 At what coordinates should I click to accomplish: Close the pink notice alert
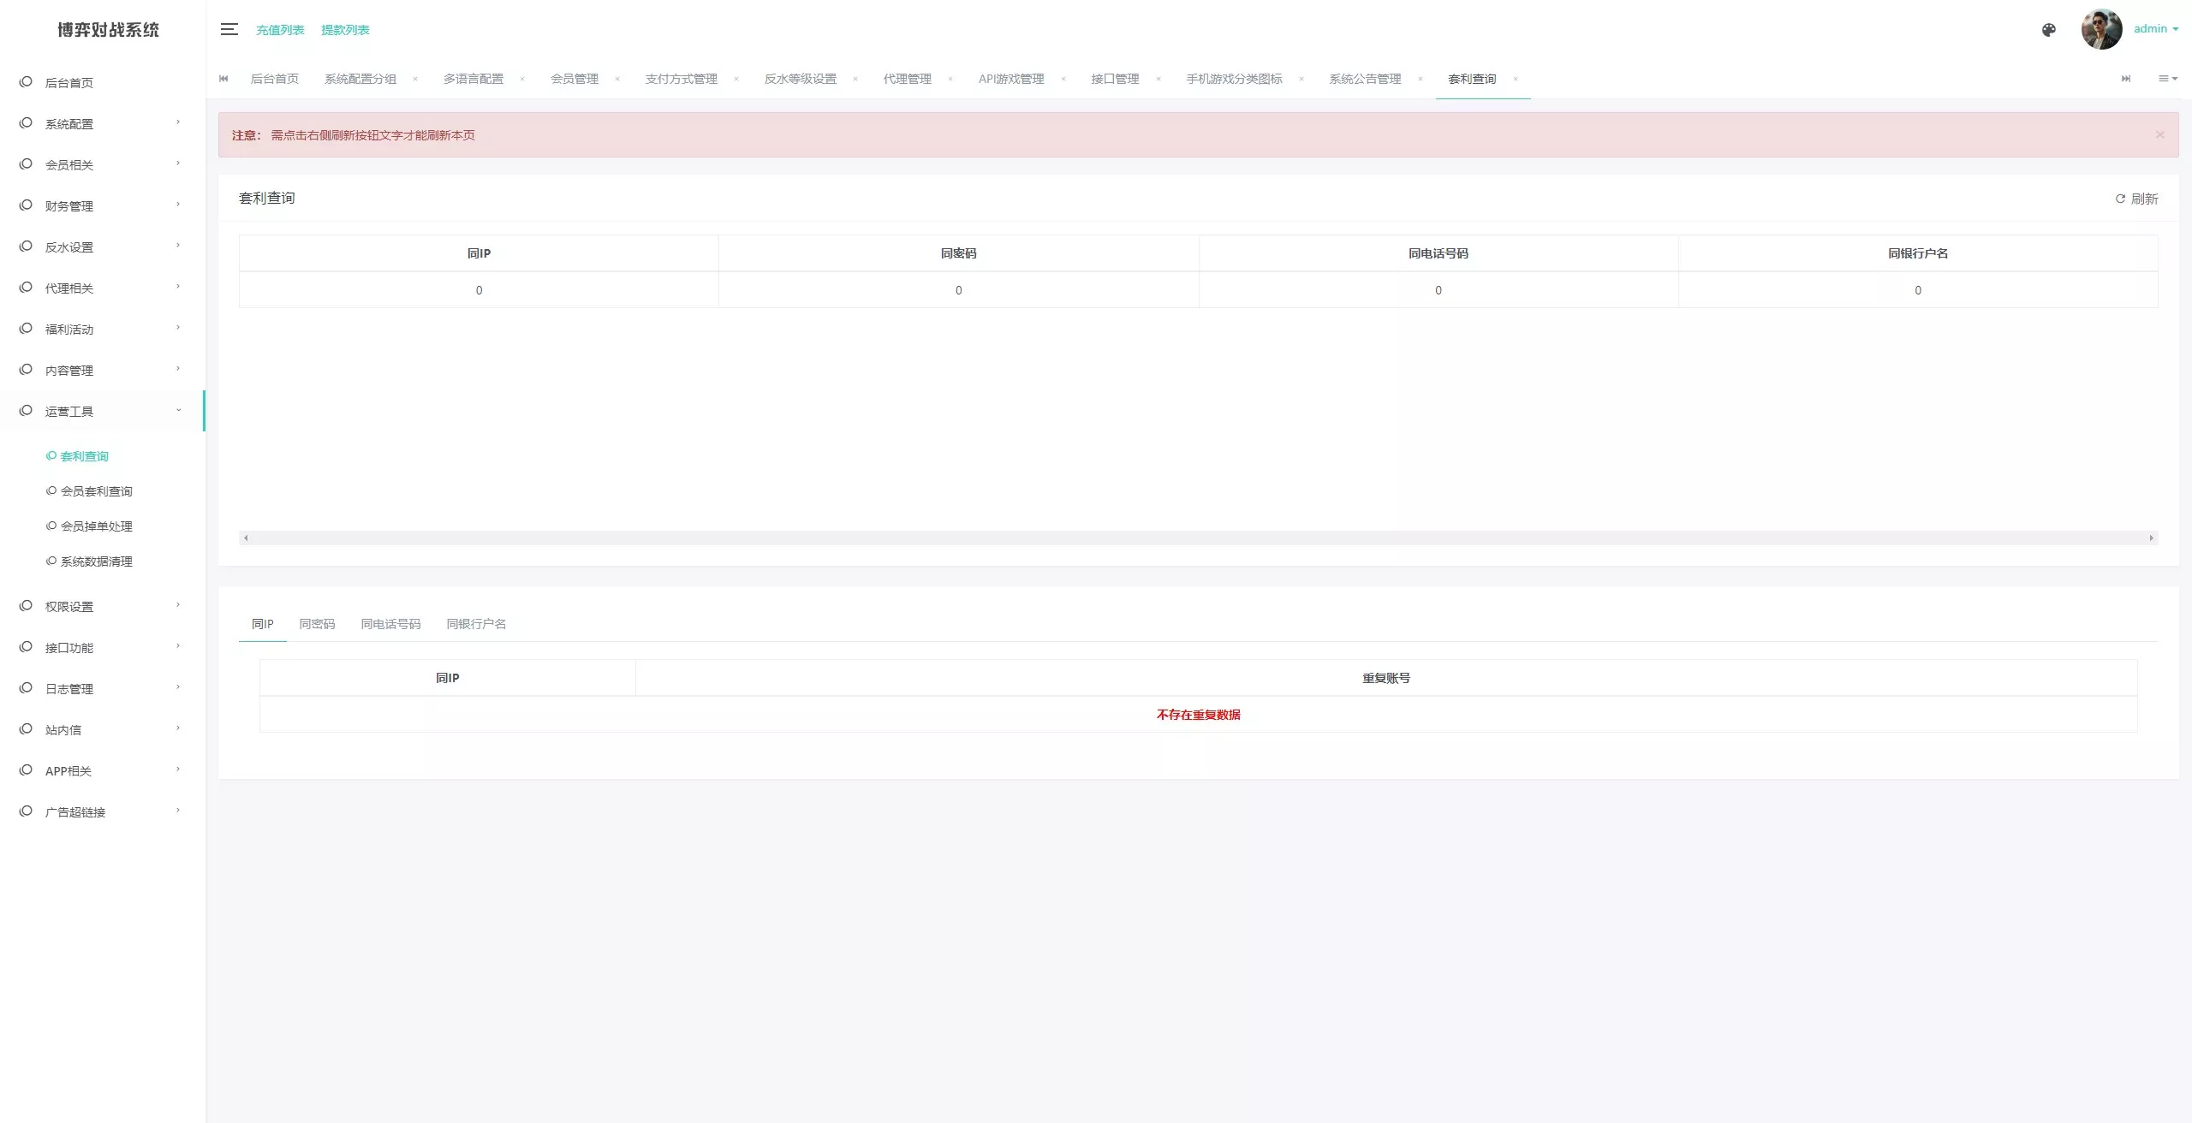2159,134
